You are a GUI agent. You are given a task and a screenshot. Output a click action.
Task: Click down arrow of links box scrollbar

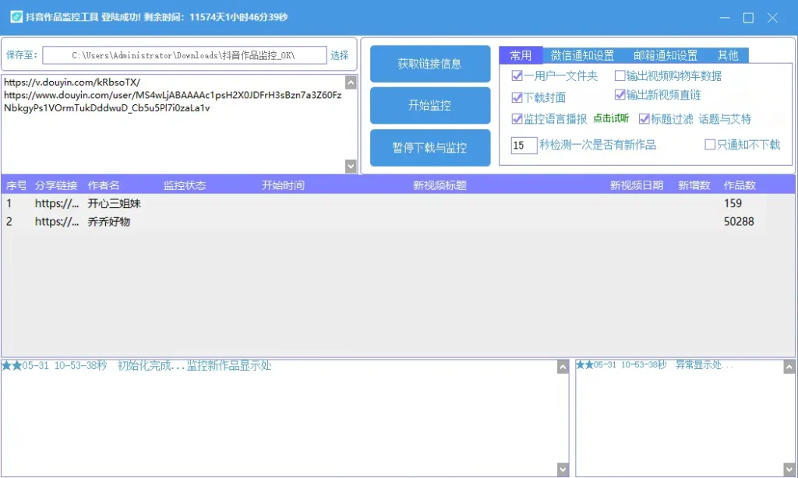[351, 166]
